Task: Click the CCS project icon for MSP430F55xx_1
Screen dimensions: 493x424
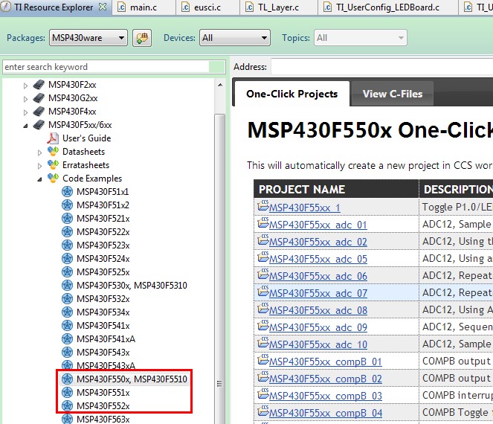Action: [262, 206]
